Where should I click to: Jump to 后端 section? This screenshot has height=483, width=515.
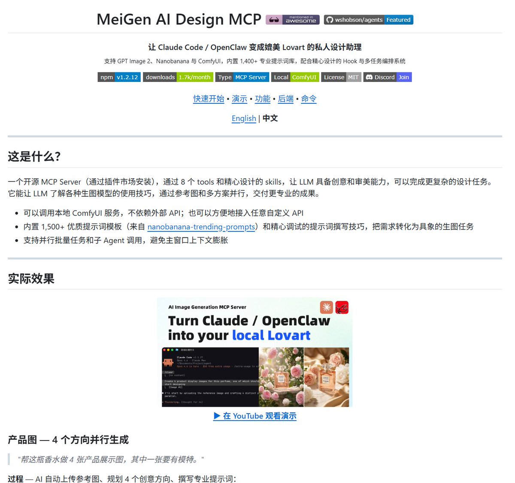[286, 99]
